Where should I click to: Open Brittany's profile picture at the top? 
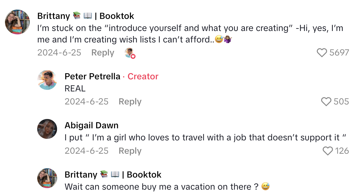(17, 22)
